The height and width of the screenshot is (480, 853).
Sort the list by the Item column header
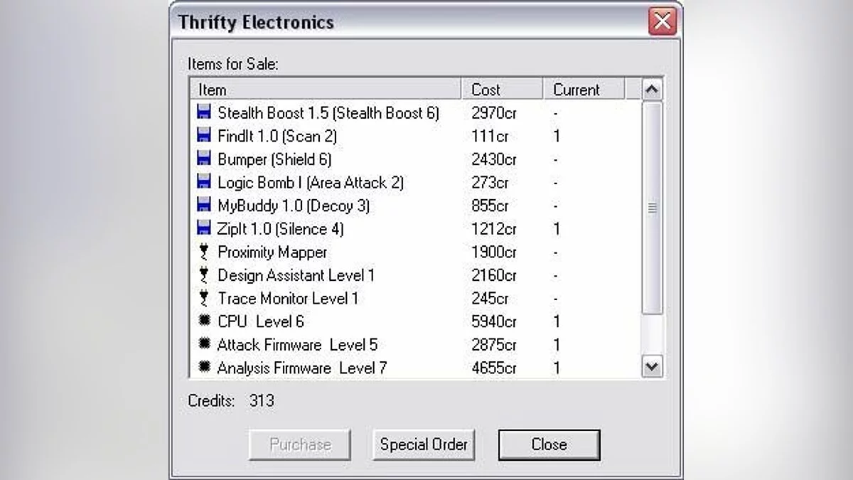[326, 90]
